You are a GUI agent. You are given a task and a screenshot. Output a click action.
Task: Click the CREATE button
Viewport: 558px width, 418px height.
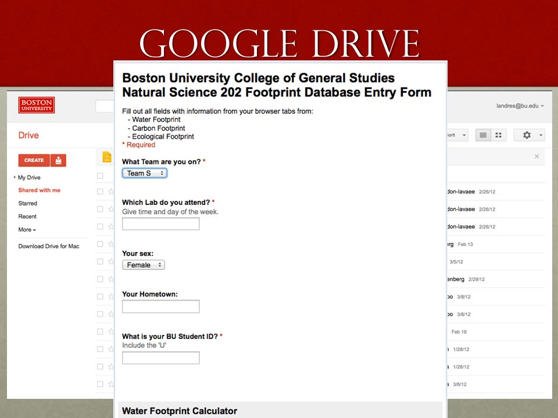pyautogui.click(x=34, y=160)
